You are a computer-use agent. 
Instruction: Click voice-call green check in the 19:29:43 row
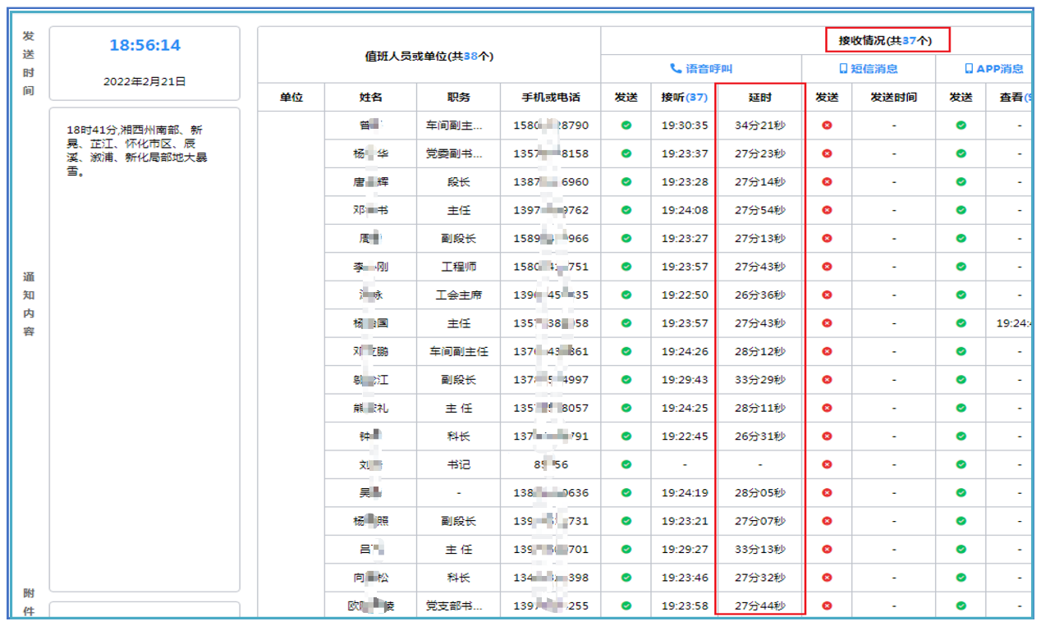coord(626,380)
